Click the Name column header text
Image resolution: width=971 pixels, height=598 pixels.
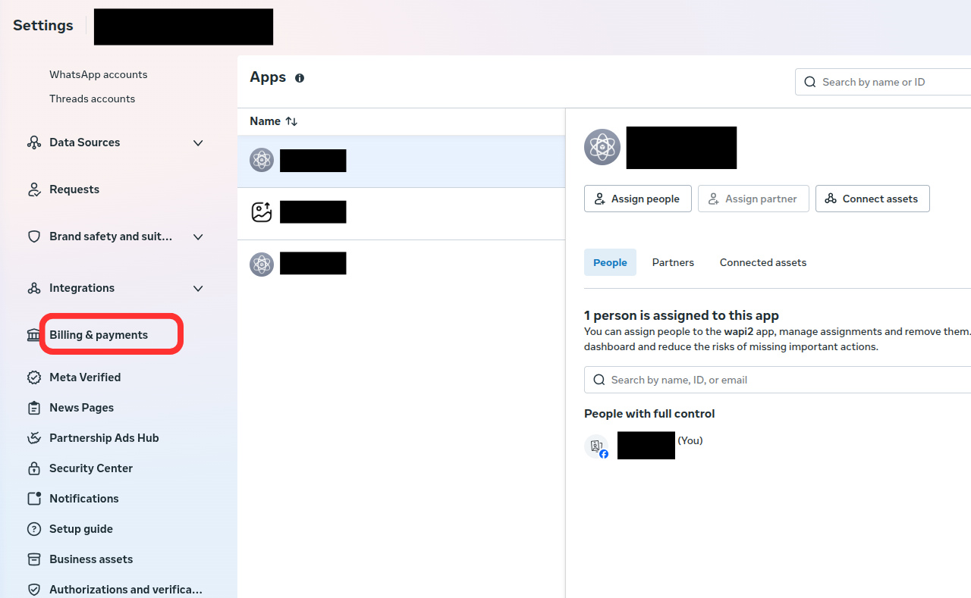(265, 121)
